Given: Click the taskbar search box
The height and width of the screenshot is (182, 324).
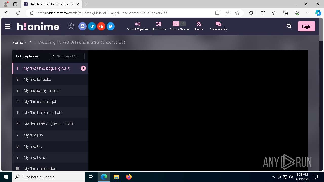Looking at the screenshot, I should tap(49, 177).
